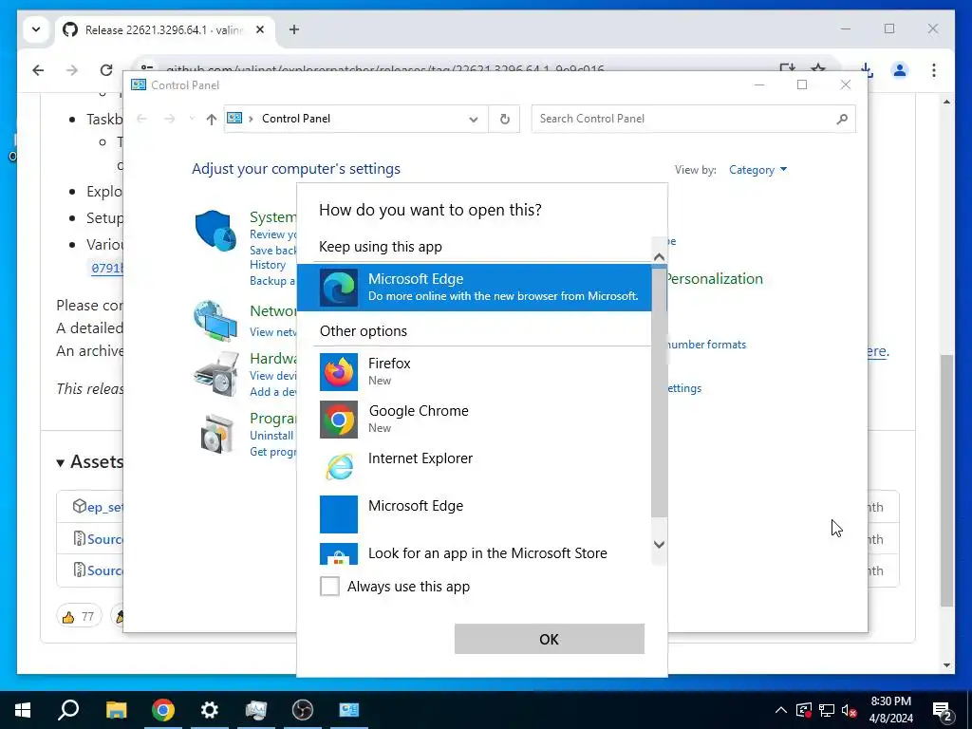Click the History link under System

point(268,265)
